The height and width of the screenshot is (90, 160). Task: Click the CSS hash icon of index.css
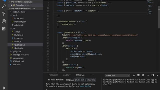12,38
